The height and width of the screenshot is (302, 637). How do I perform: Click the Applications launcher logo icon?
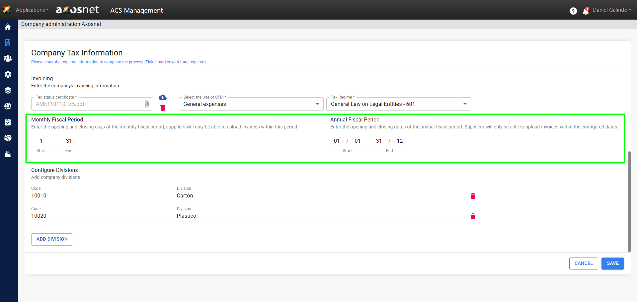7,10
